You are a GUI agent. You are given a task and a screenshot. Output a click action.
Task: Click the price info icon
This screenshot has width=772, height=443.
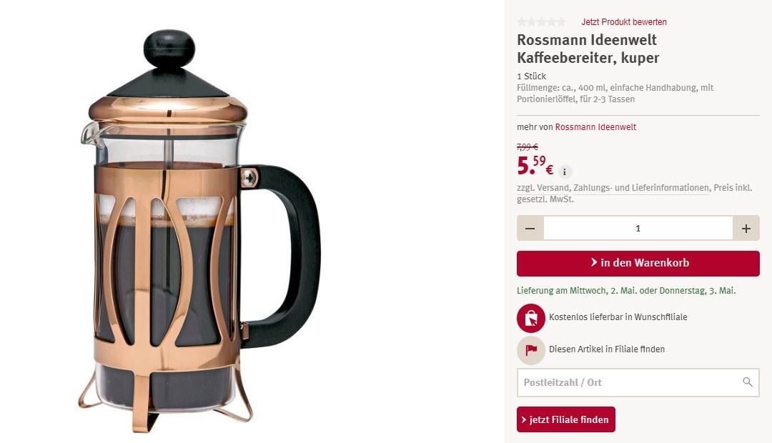565,171
